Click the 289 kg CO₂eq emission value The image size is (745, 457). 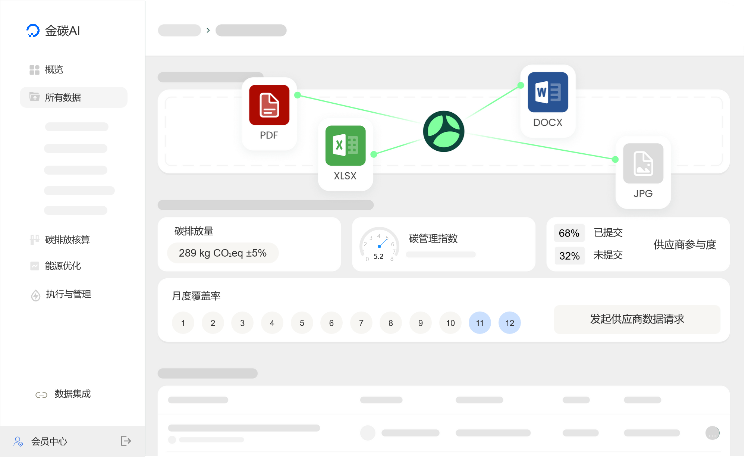tap(223, 253)
